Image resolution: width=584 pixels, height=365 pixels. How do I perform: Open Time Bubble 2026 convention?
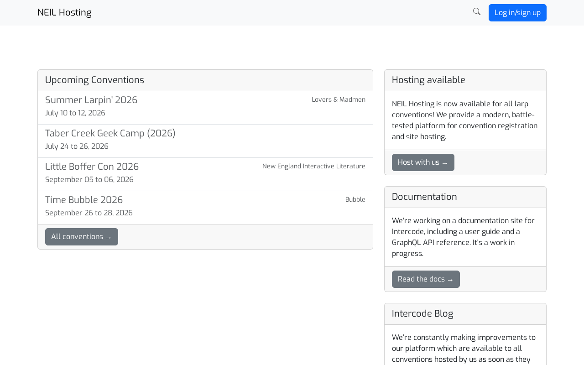click(x=84, y=200)
